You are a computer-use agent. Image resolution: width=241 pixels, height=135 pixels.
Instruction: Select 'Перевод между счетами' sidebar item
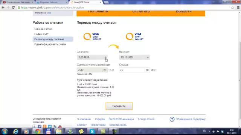pos(53,39)
